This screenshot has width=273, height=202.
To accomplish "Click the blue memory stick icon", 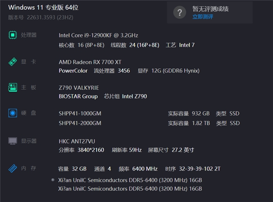I will 13,168.
